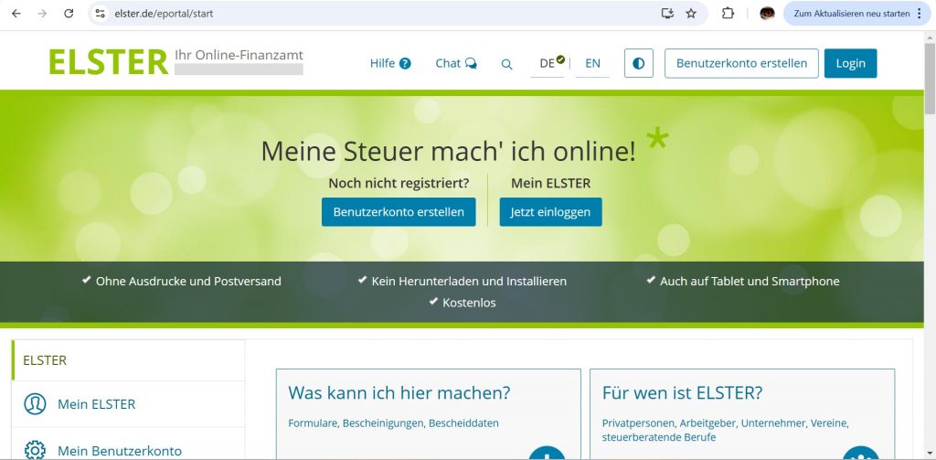This screenshot has height=460, width=936.
Task: Click browser reload page icon
Action: click(69, 14)
